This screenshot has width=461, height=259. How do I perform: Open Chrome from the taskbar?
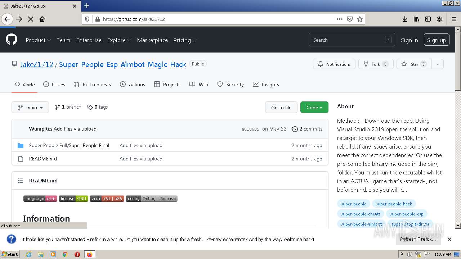click(65, 254)
